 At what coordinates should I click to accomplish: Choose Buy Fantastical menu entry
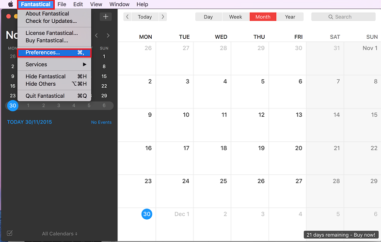[54, 40]
